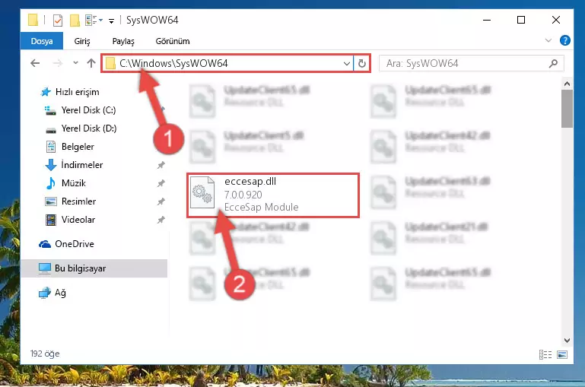Click the scrollbar up arrow
585x387 pixels.
567,84
